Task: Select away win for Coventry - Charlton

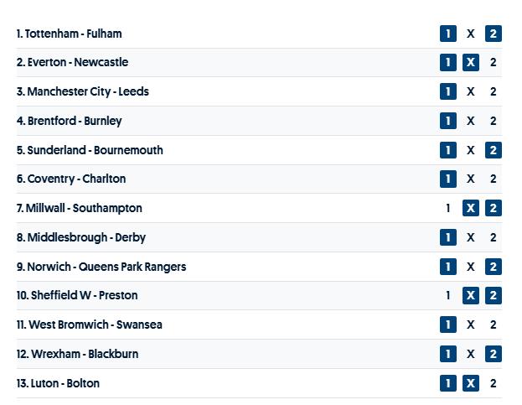Action: (x=494, y=179)
